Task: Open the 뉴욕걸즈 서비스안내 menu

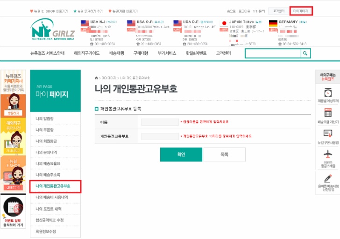Action: [48, 53]
